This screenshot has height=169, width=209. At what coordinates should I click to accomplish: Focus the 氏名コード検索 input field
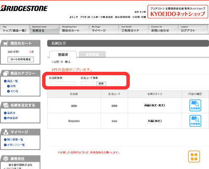pyautogui.click(x=87, y=83)
